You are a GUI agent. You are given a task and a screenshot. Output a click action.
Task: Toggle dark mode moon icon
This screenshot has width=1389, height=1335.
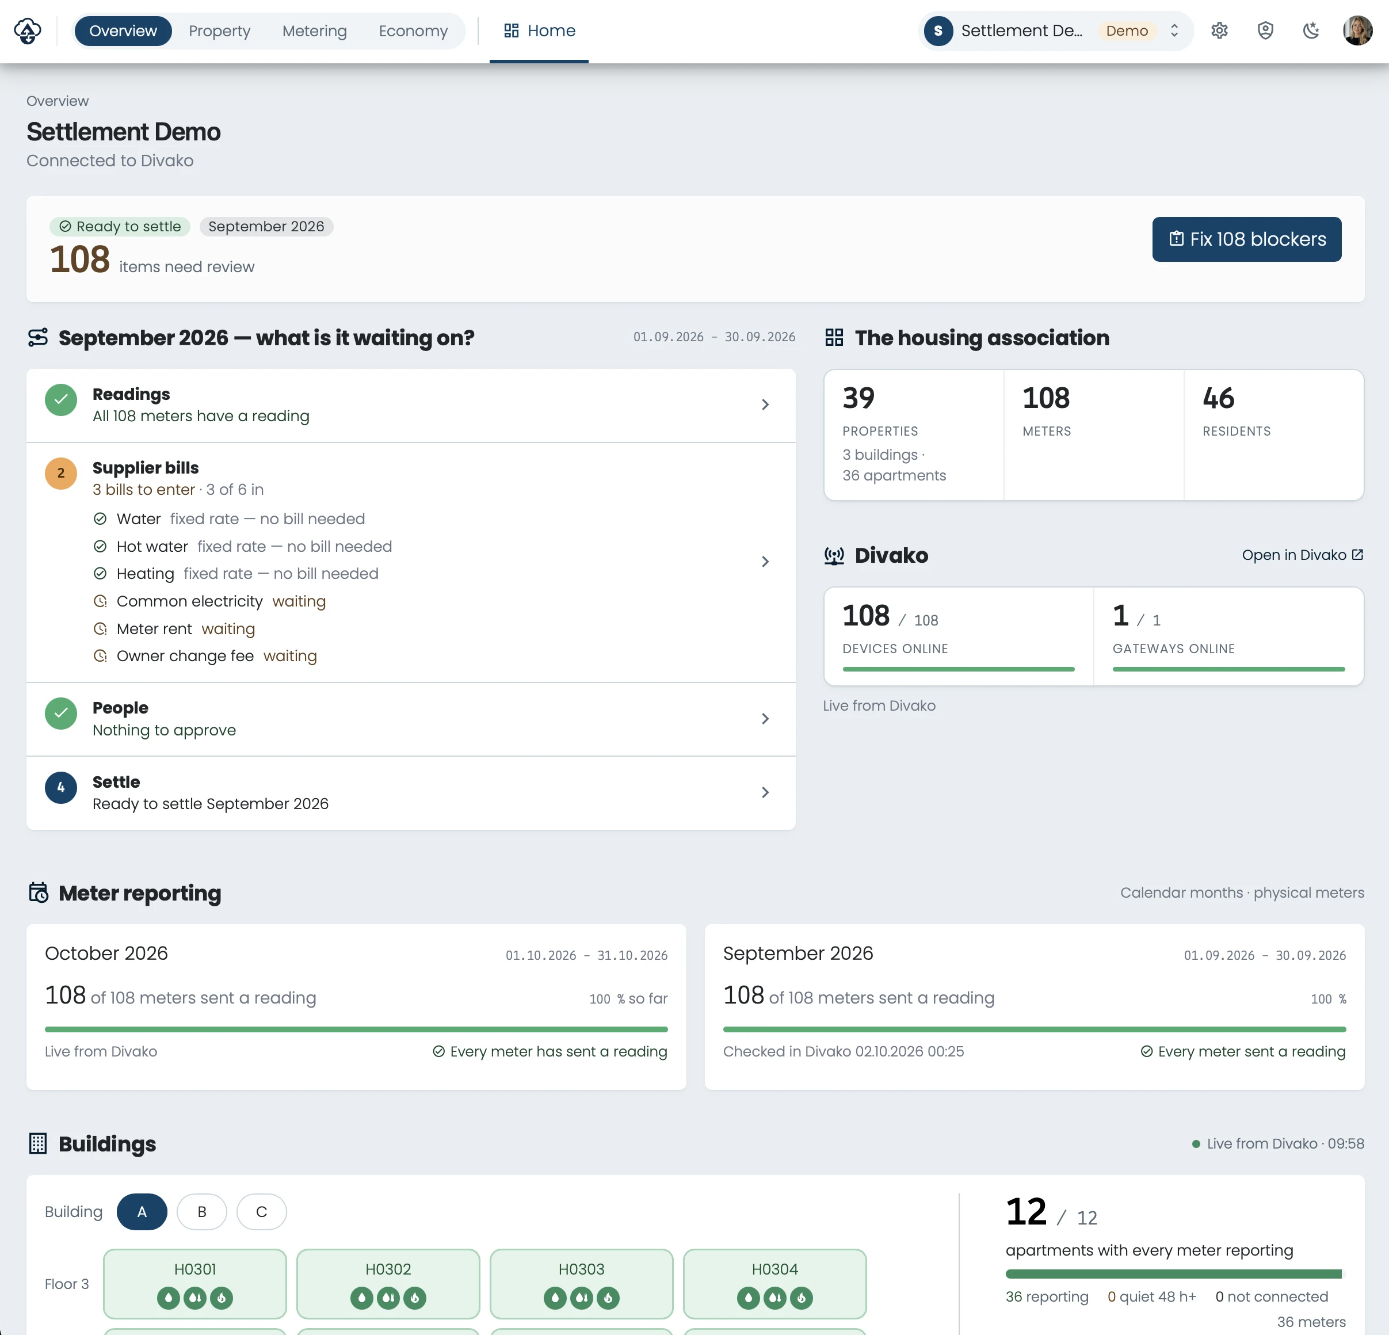(x=1311, y=30)
